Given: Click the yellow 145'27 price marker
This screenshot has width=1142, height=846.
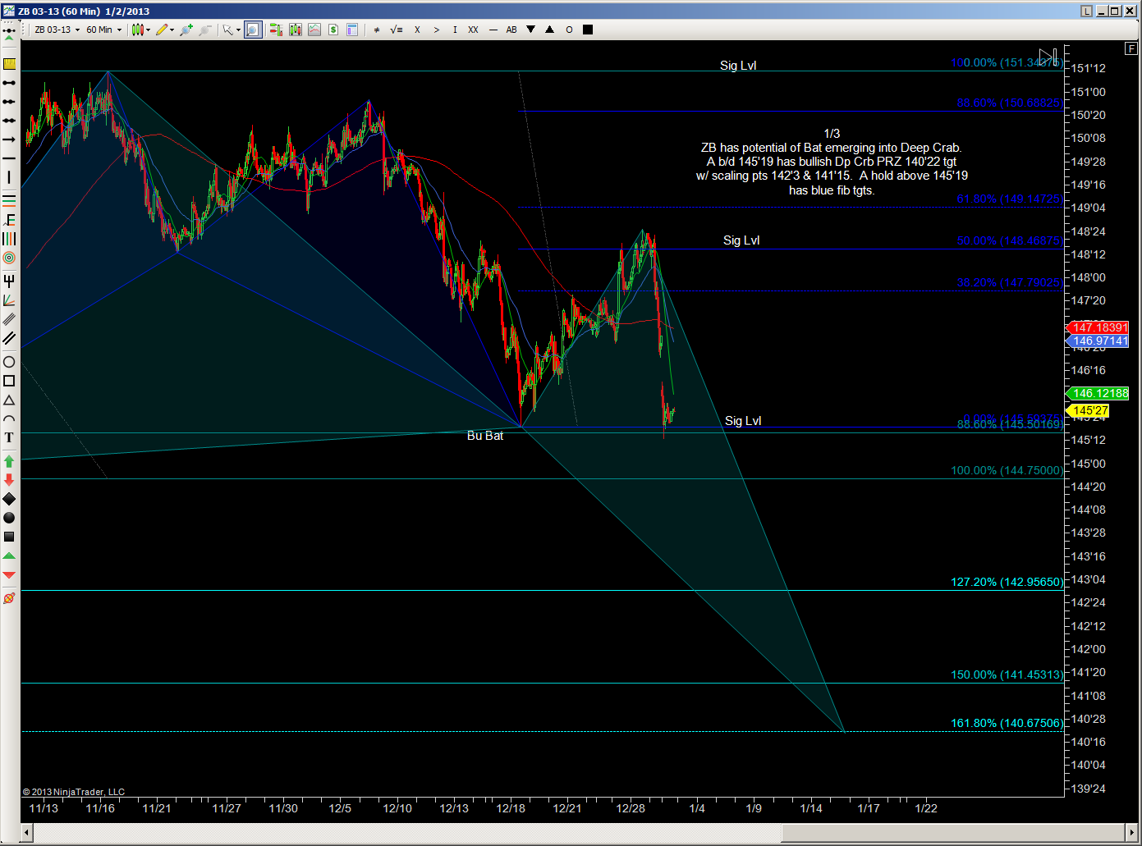Looking at the screenshot, I should point(1089,410).
